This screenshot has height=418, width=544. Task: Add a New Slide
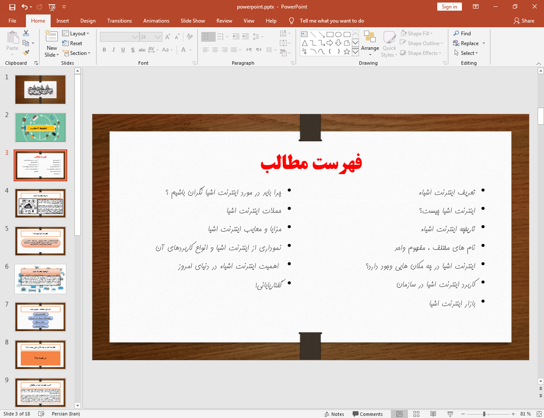click(52, 44)
